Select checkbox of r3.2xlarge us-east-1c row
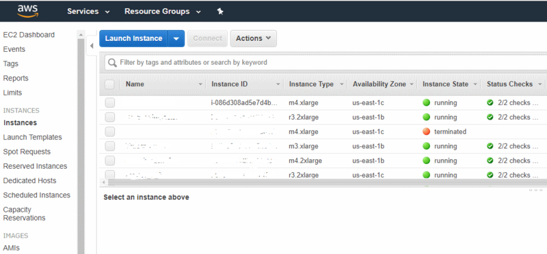 [110, 175]
